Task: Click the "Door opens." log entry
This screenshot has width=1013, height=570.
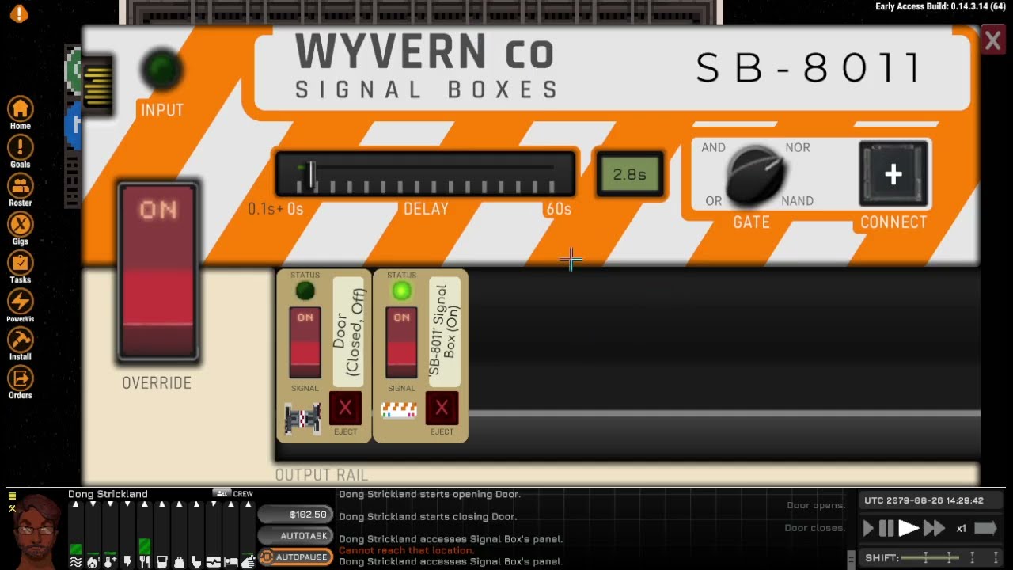Action: pyautogui.click(x=816, y=505)
